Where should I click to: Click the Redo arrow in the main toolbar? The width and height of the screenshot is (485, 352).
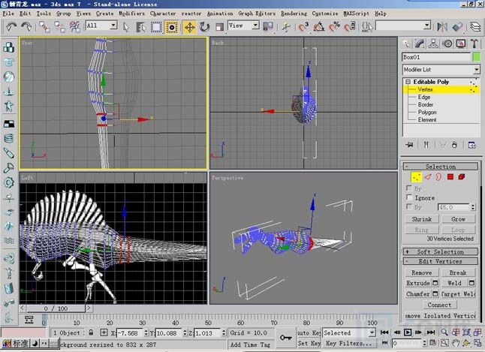(26, 27)
